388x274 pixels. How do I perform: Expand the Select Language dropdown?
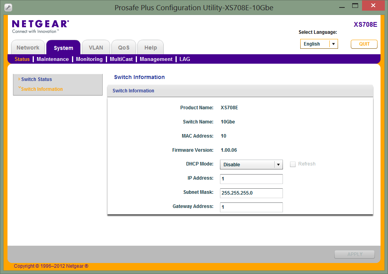pyautogui.click(x=319, y=44)
